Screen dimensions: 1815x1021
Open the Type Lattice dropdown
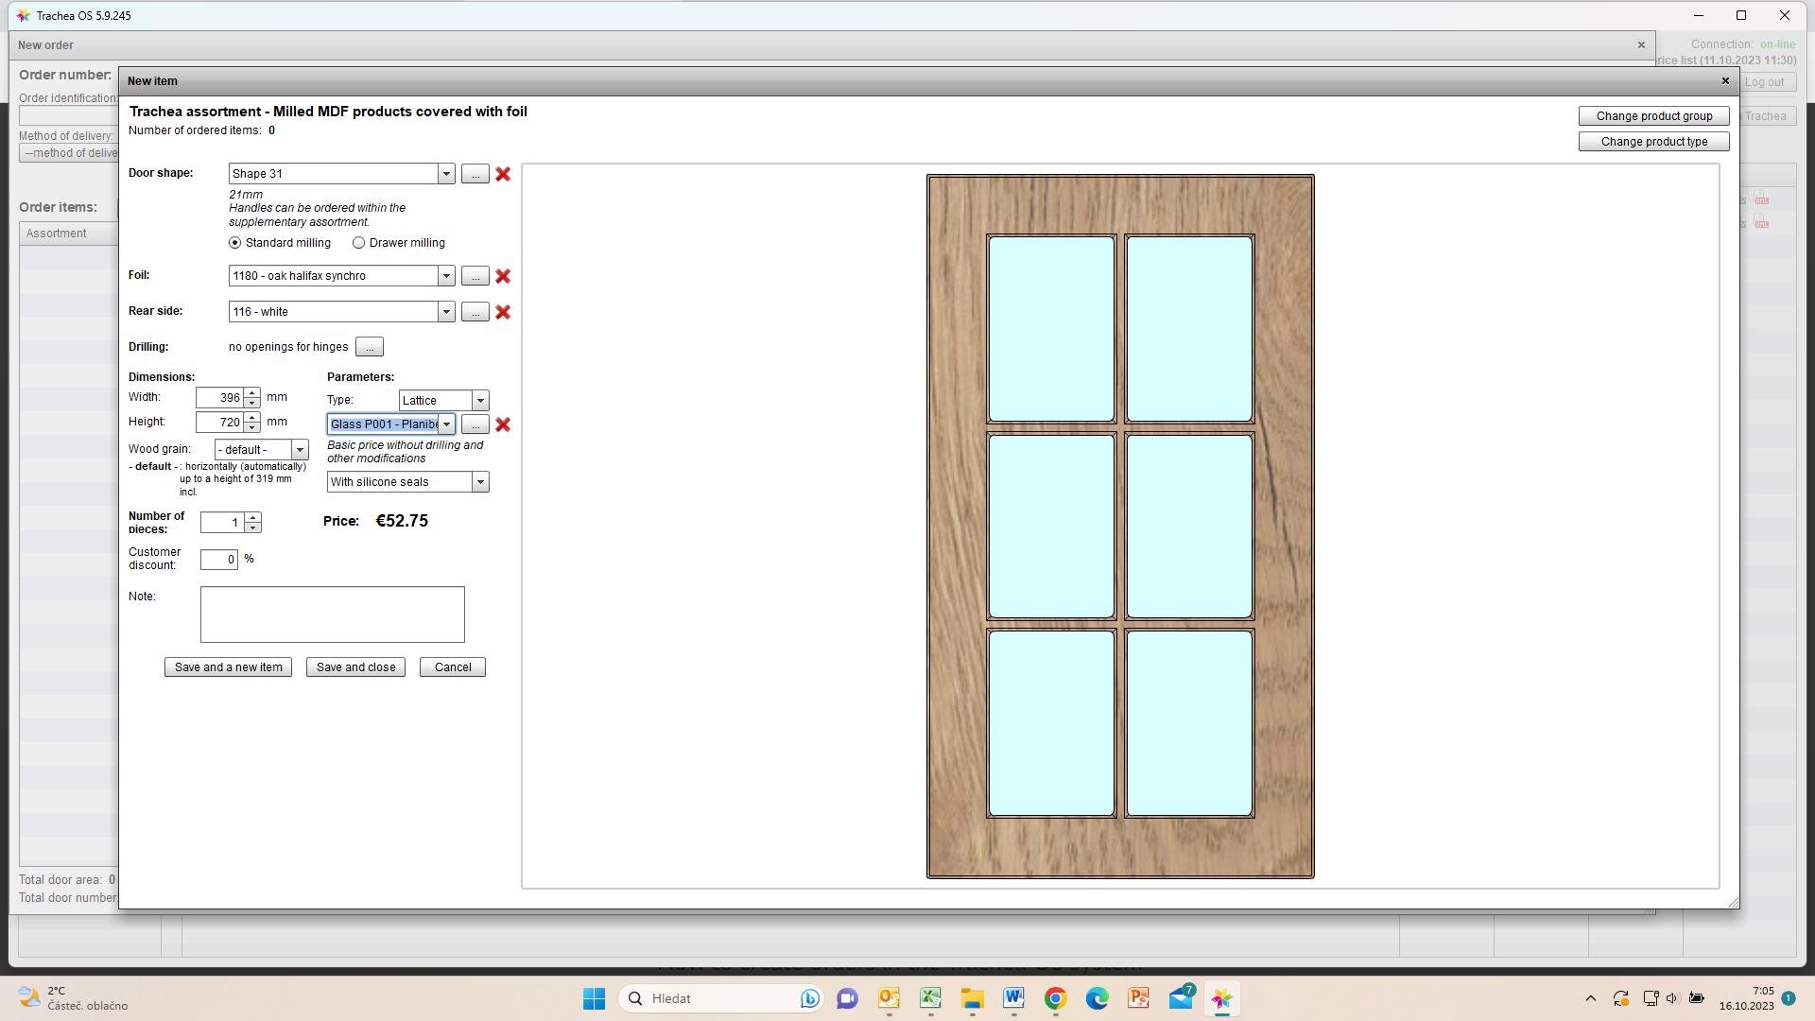pyautogui.click(x=480, y=401)
